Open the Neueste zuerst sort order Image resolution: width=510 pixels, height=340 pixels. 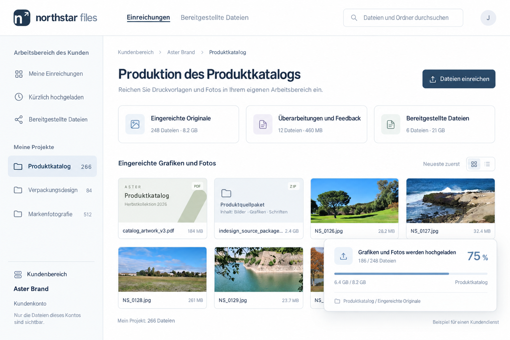441,164
